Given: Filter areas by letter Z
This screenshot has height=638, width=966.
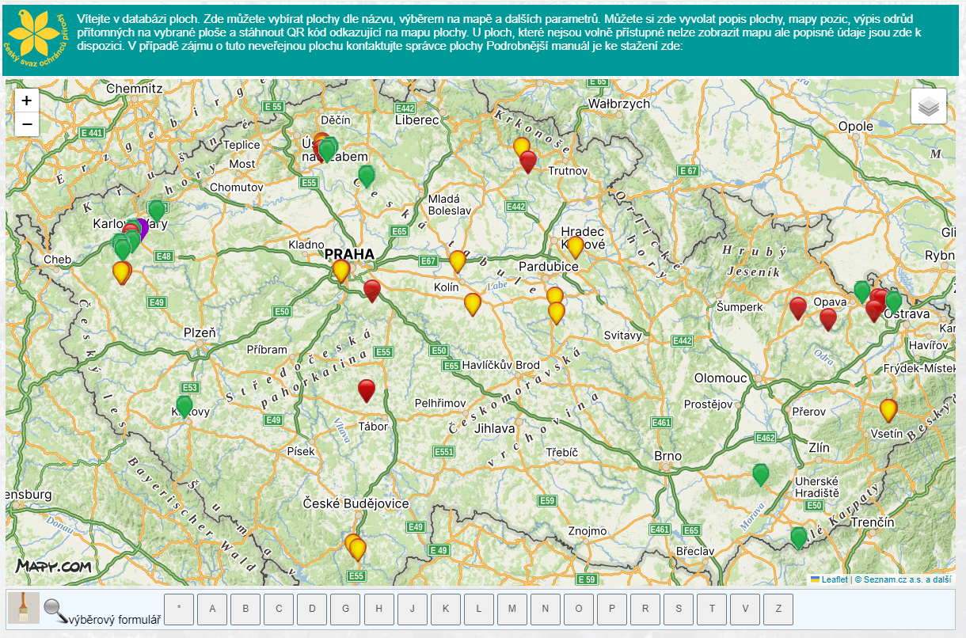Looking at the screenshot, I should tap(778, 609).
